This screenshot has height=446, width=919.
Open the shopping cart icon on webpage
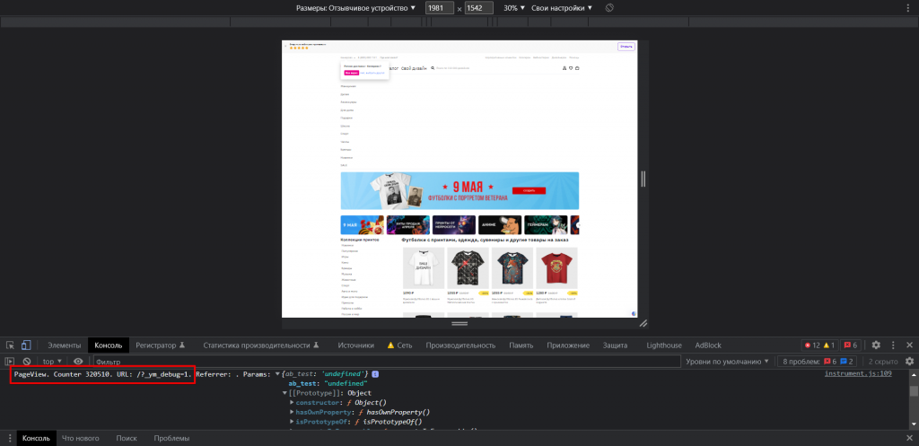pyautogui.click(x=577, y=68)
